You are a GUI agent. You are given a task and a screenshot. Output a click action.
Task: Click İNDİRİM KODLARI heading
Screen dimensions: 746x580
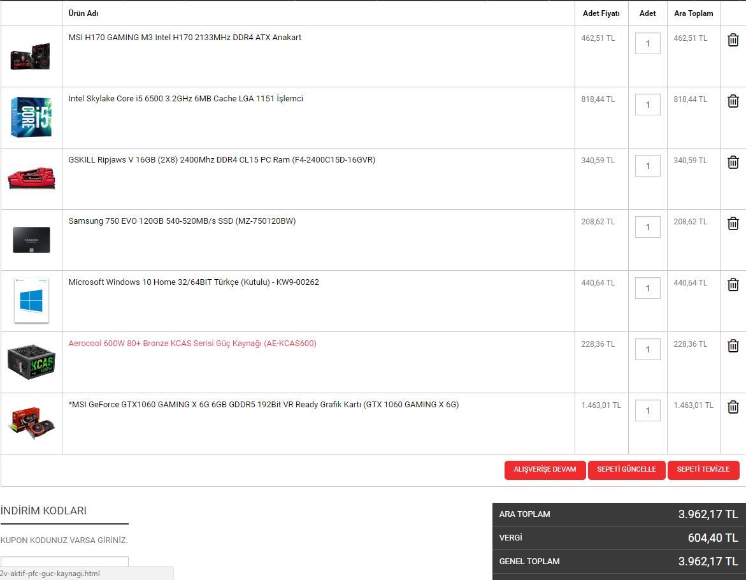click(43, 511)
